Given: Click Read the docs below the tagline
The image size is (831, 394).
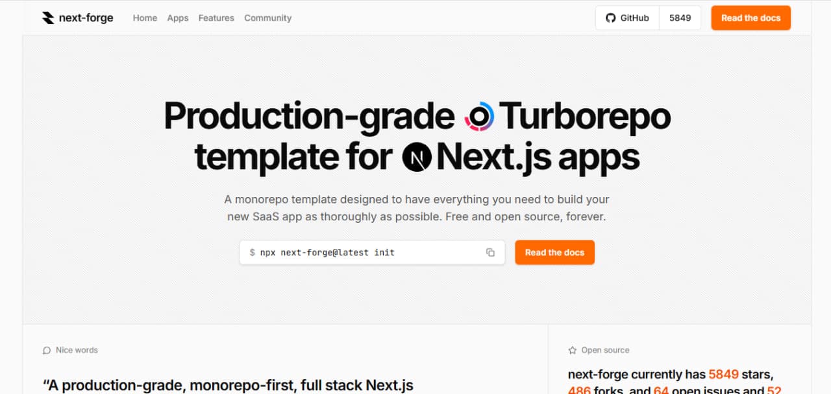Looking at the screenshot, I should pos(554,253).
